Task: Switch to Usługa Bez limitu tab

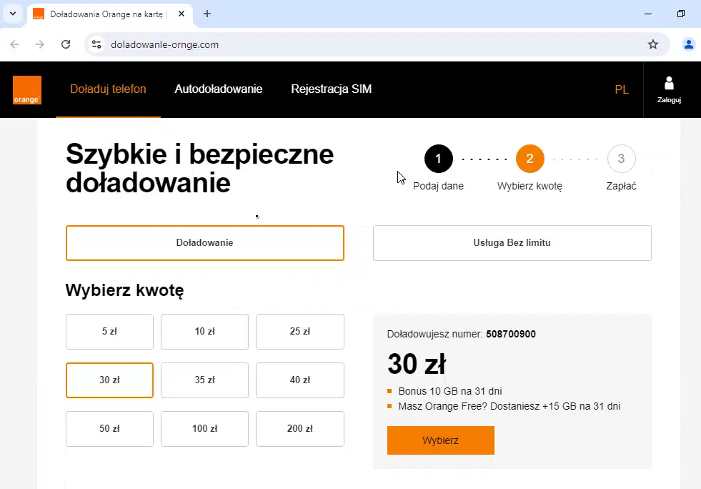Action: click(512, 243)
